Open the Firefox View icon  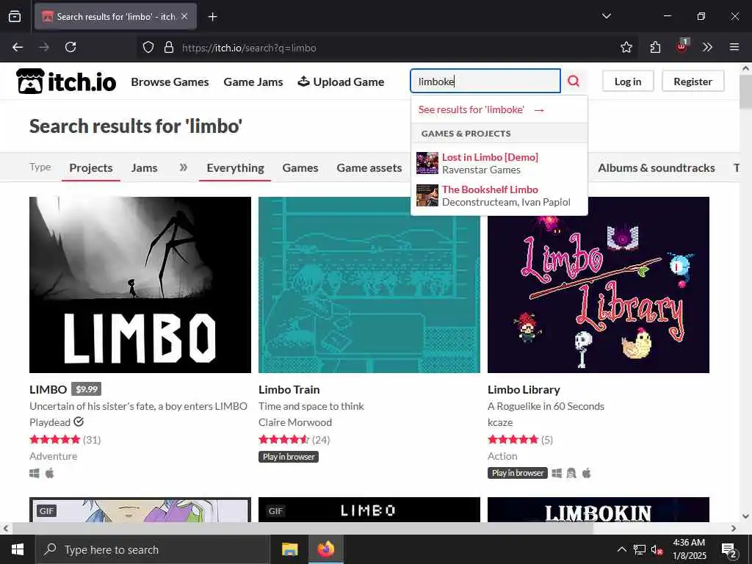click(x=15, y=16)
